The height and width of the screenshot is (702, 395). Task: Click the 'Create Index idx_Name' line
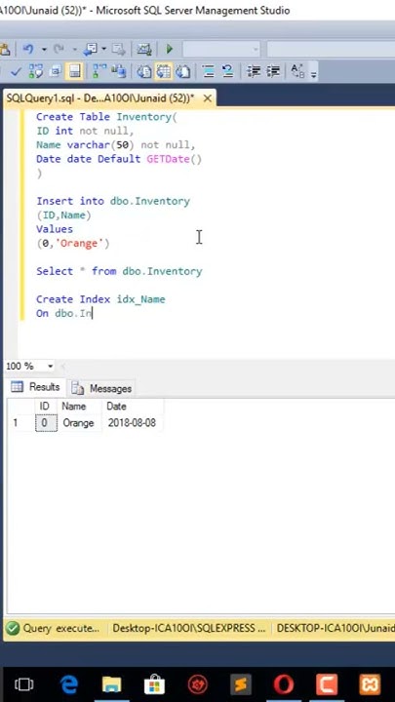pos(100,299)
